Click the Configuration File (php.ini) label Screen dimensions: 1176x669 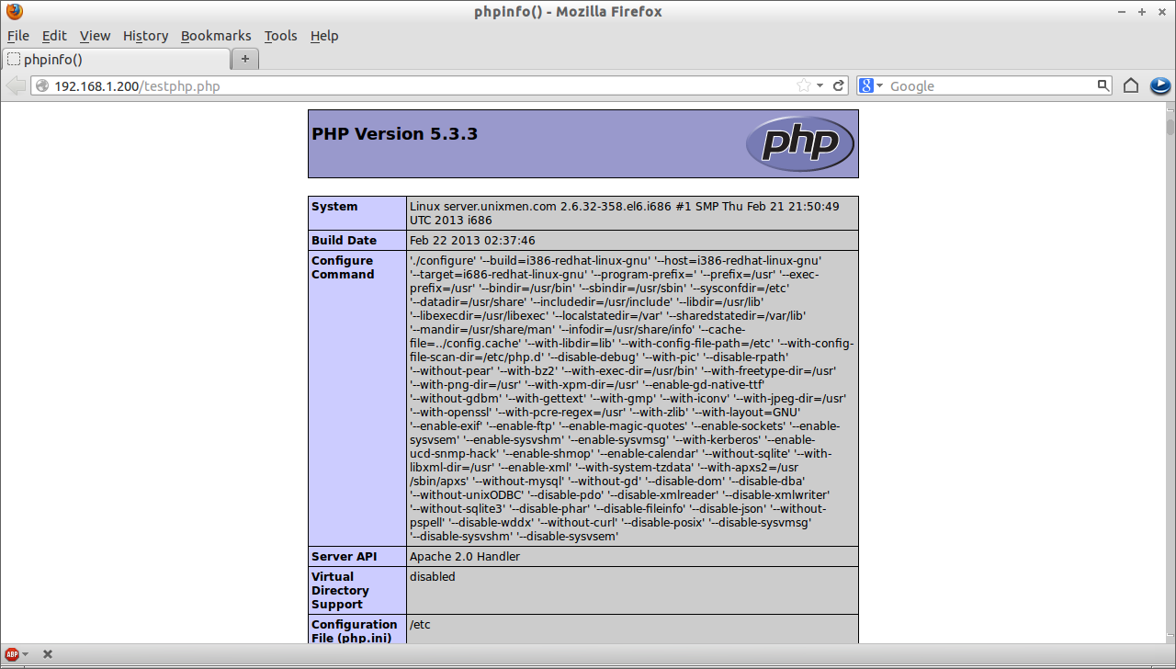click(x=355, y=631)
